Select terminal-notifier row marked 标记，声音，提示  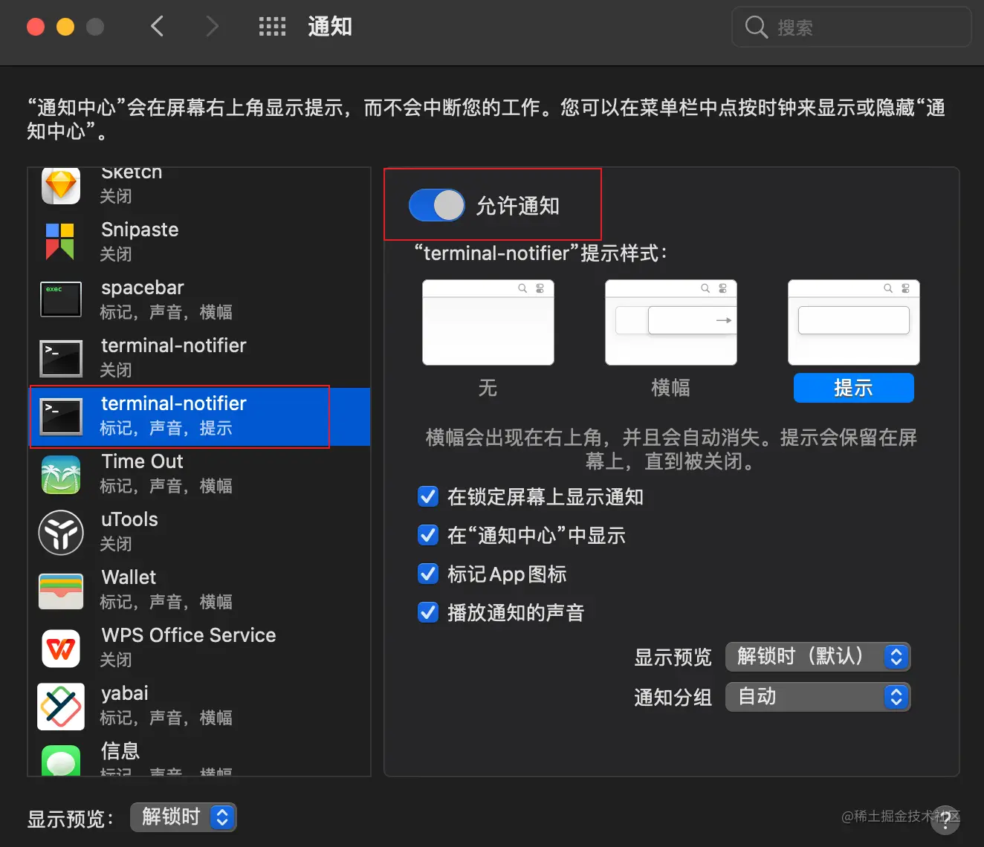tap(199, 416)
